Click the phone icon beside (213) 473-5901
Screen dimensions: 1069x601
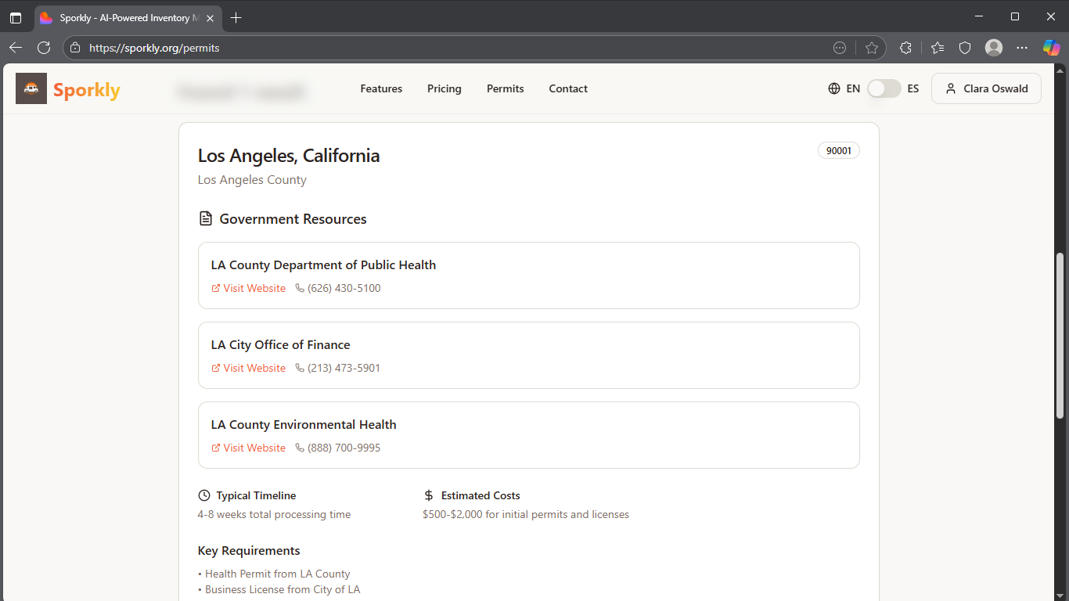pos(300,368)
